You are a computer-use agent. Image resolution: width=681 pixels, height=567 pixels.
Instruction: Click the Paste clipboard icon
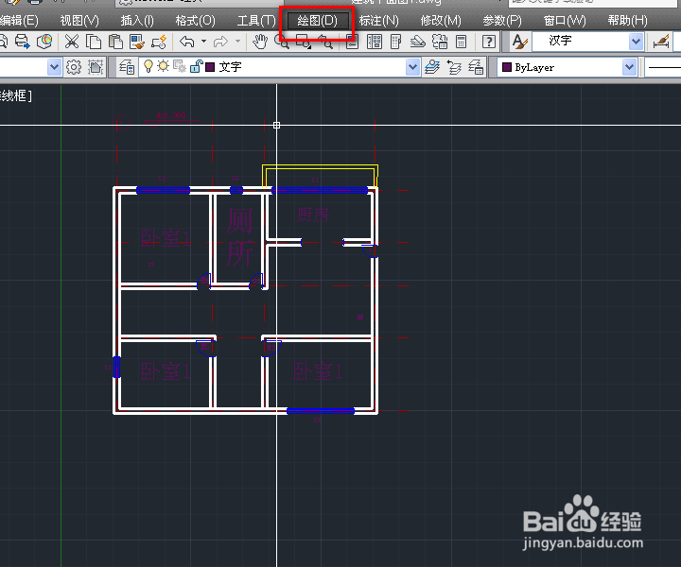115,43
